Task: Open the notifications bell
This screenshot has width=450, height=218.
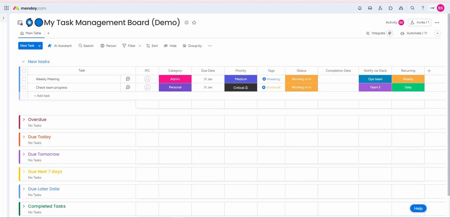Action: tap(360, 8)
